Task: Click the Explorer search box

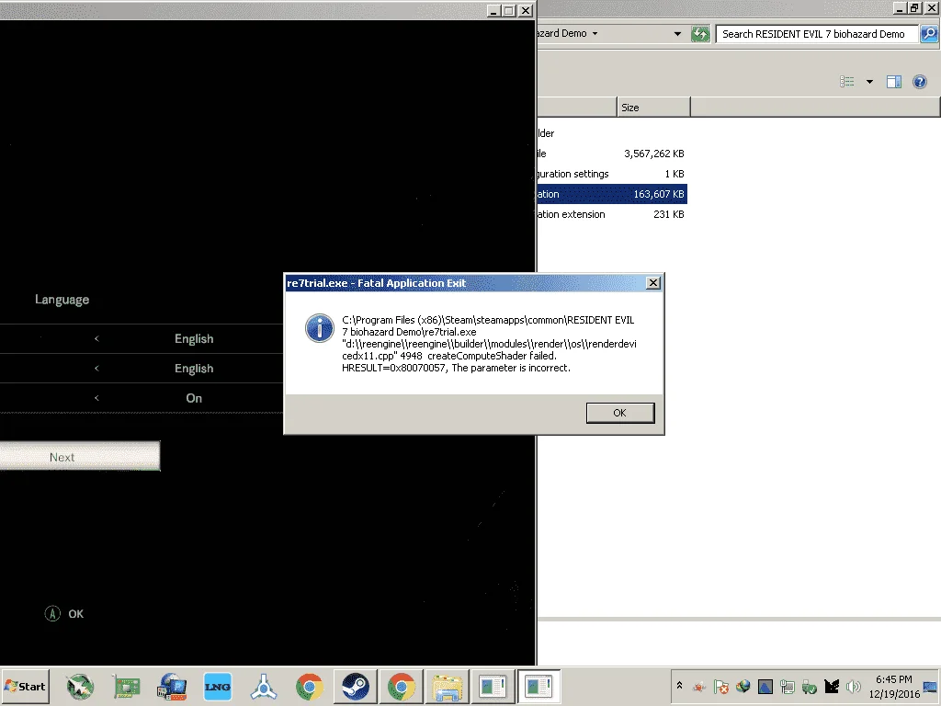Action: (x=817, y=34)
